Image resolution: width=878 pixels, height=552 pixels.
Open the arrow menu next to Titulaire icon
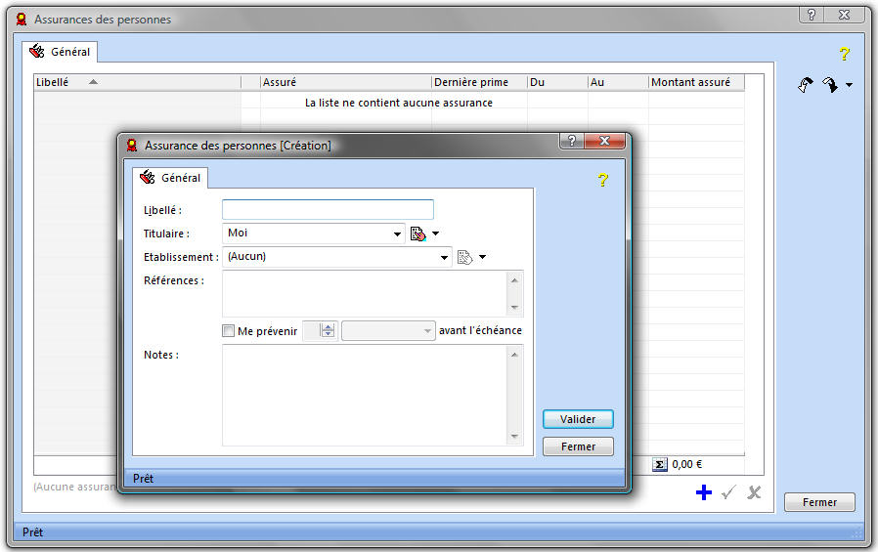point(436,234)
